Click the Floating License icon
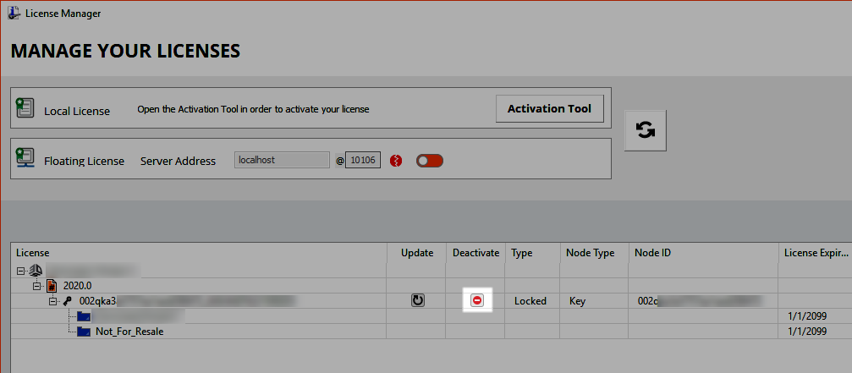This screenshot has height=373, width=852. 25,158
